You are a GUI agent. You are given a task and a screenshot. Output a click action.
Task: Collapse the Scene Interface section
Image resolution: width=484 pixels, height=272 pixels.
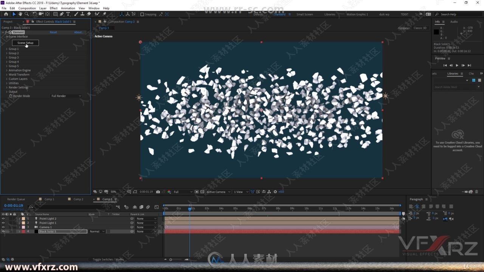pyautogui.click(x=7, y=37)
